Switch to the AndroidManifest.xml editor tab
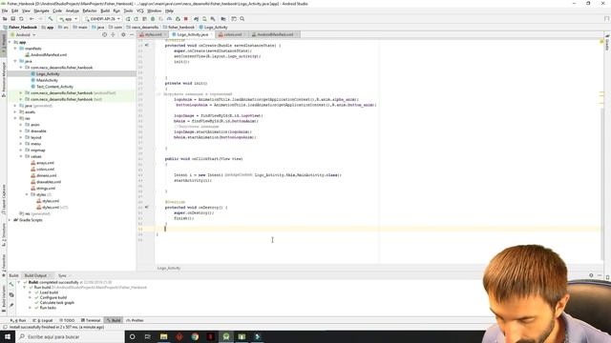 coord(275,34)
